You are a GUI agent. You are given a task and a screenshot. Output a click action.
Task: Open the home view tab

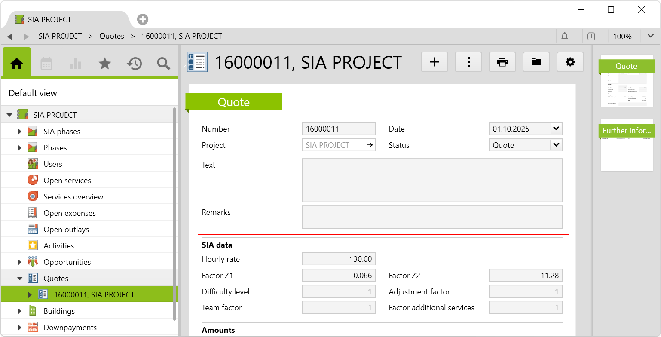click(x=17, y=64)
